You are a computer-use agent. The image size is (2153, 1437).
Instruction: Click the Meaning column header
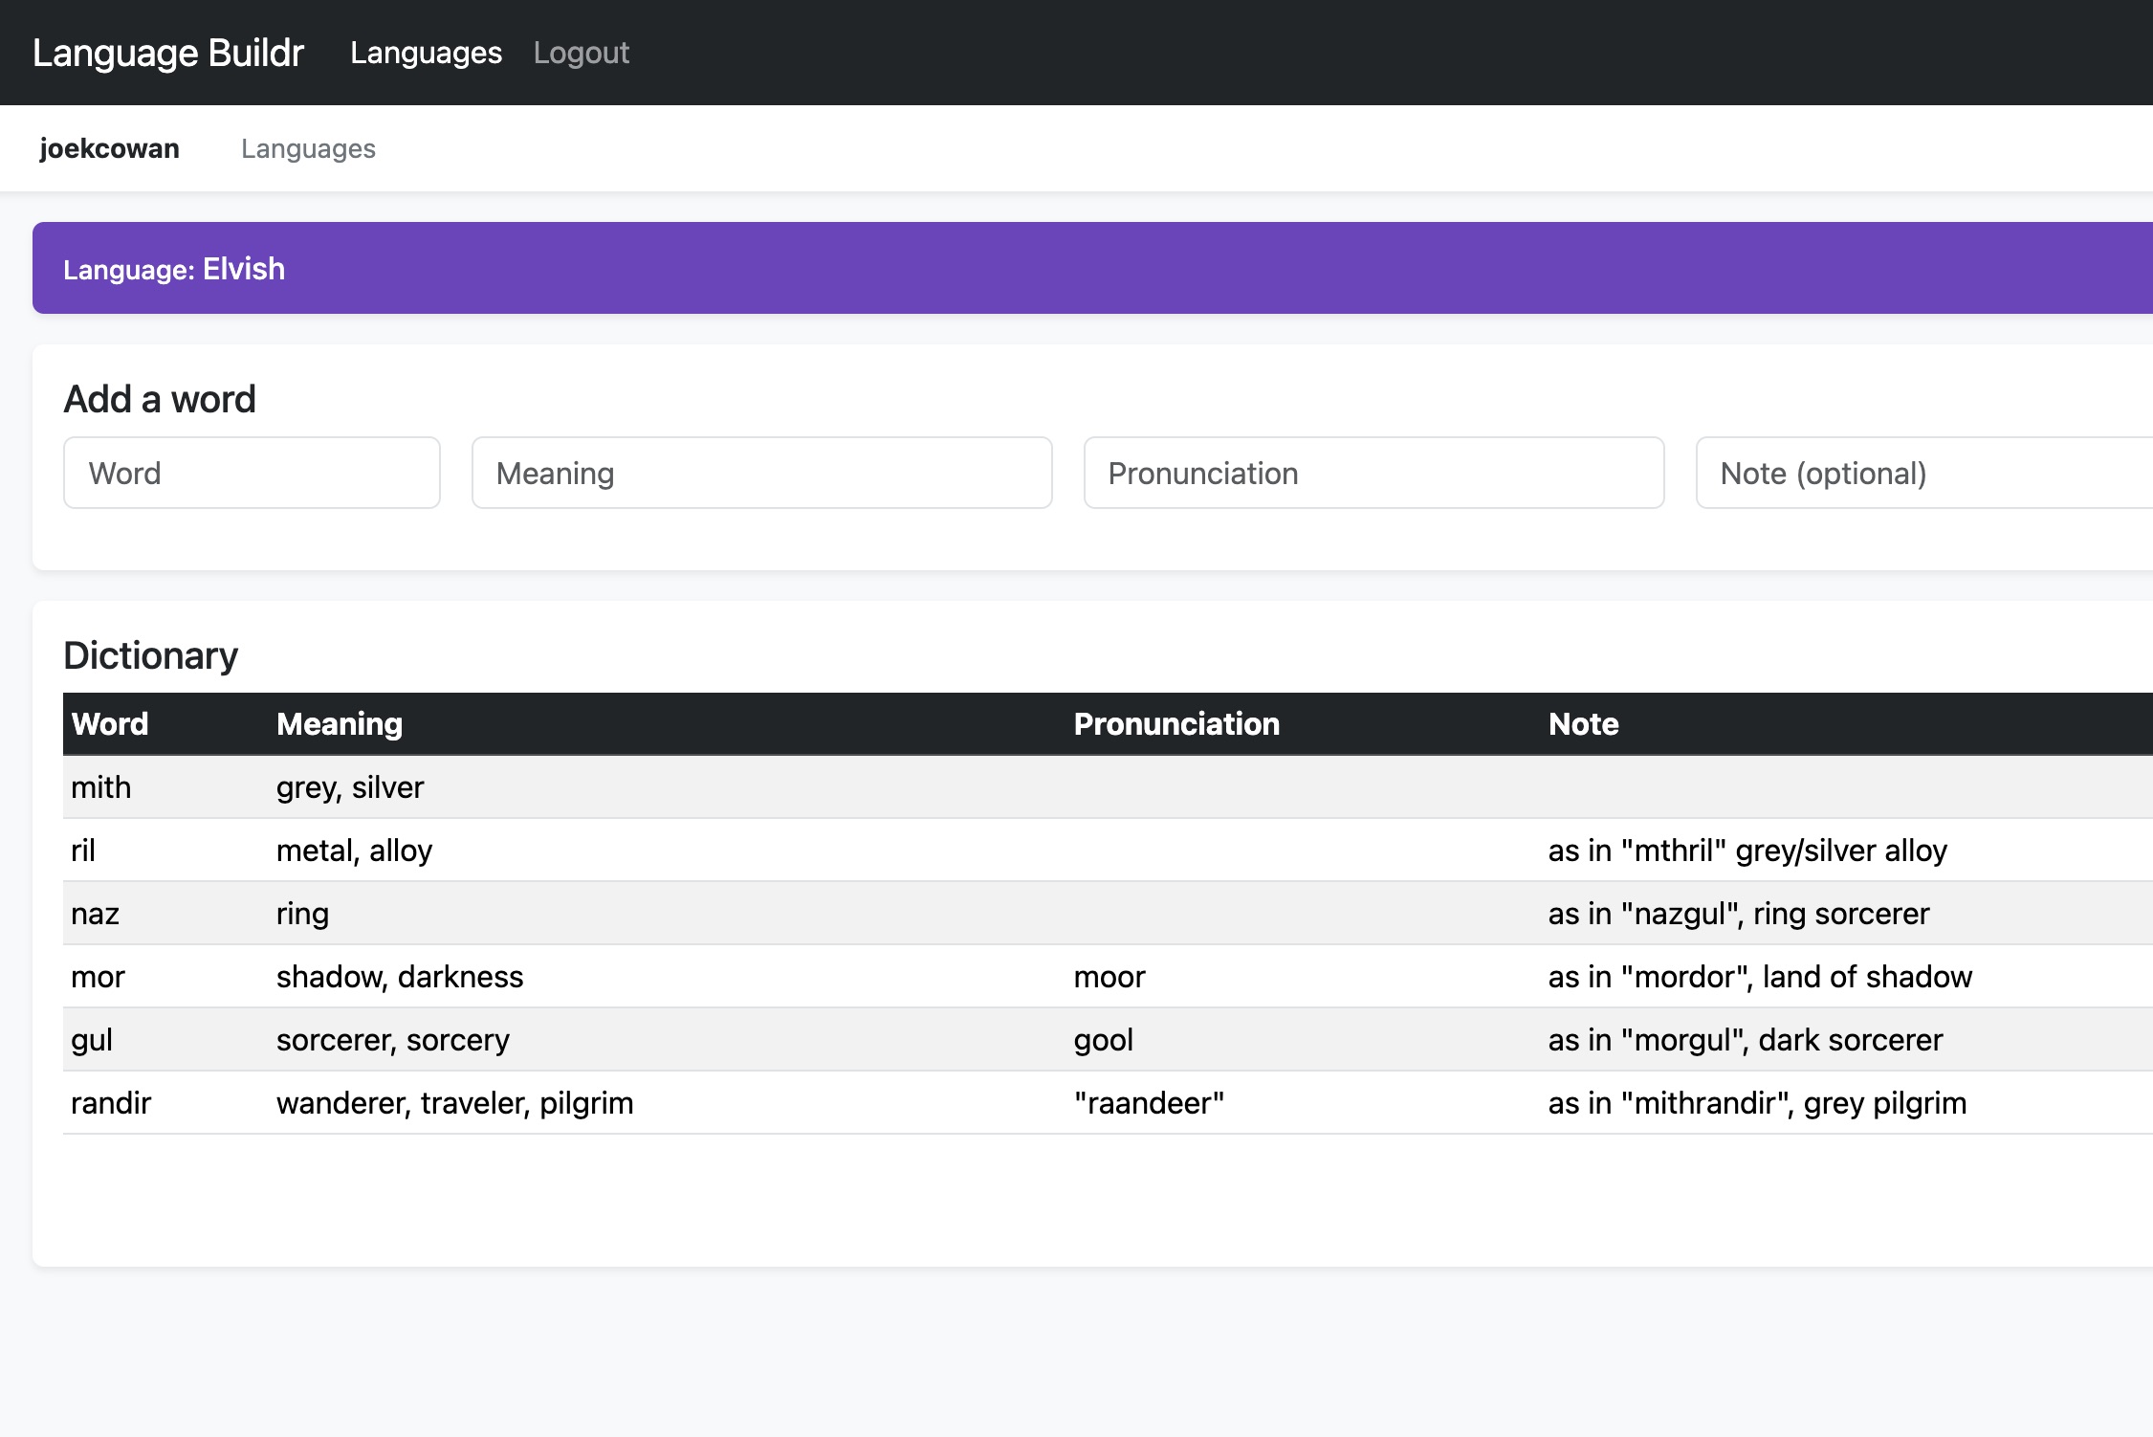point(339,724)
